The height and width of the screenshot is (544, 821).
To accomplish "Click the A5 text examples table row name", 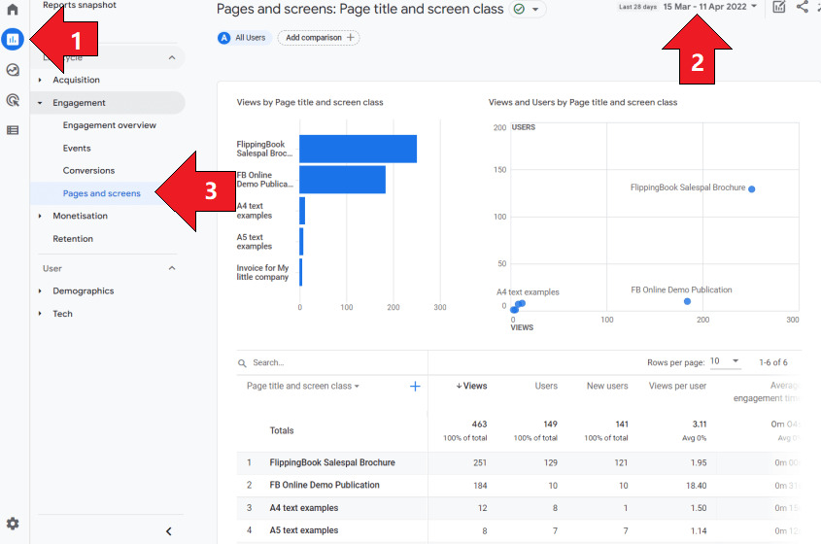I will click(304, 530).
